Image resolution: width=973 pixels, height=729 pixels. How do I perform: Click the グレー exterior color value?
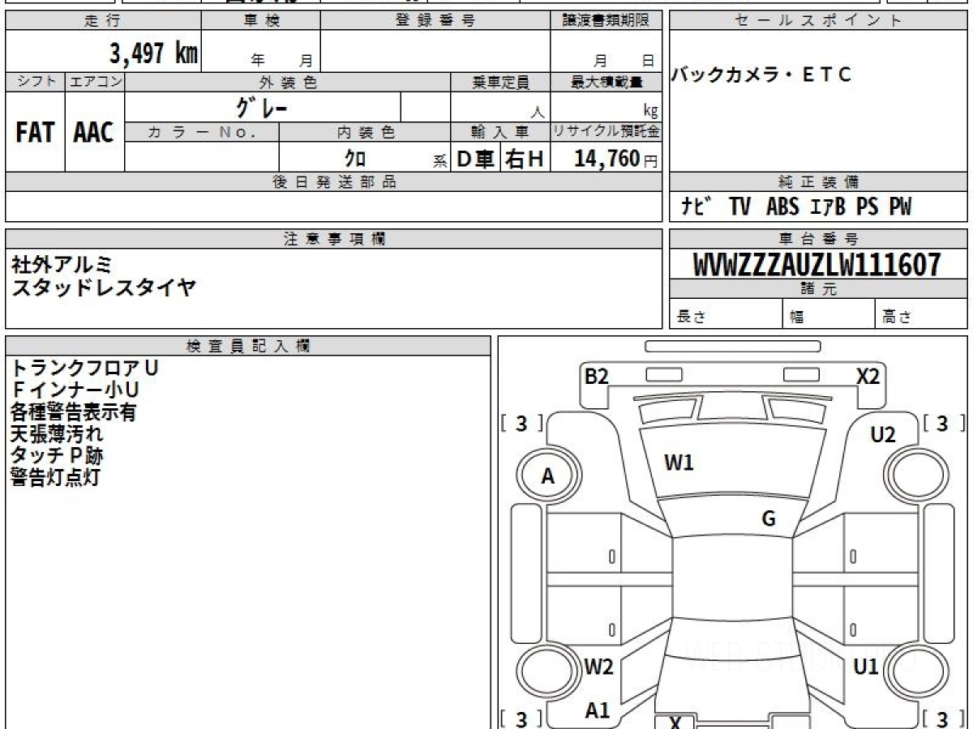262,107
